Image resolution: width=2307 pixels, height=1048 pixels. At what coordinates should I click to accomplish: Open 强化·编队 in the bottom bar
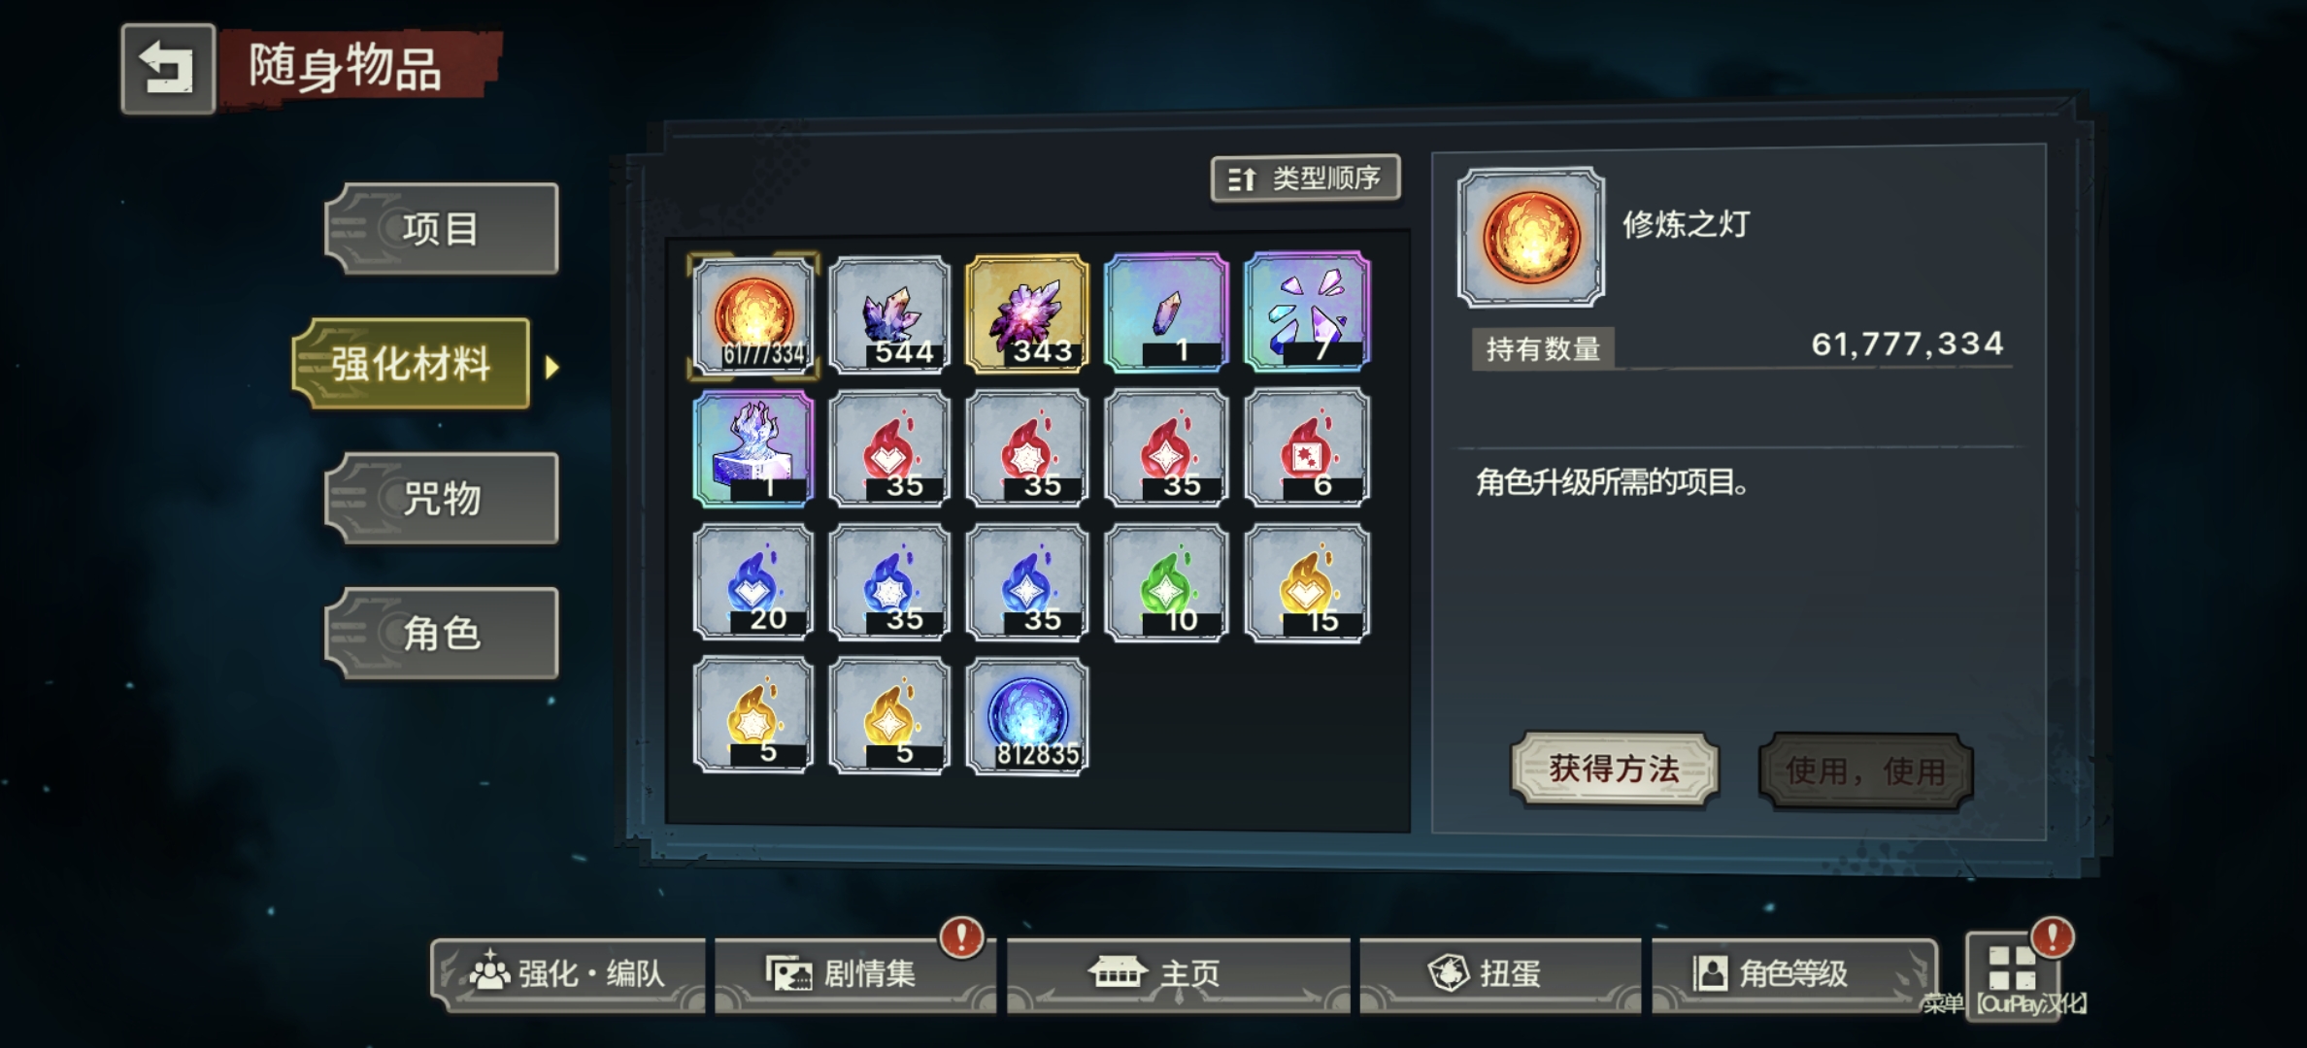tap(569, 974)
